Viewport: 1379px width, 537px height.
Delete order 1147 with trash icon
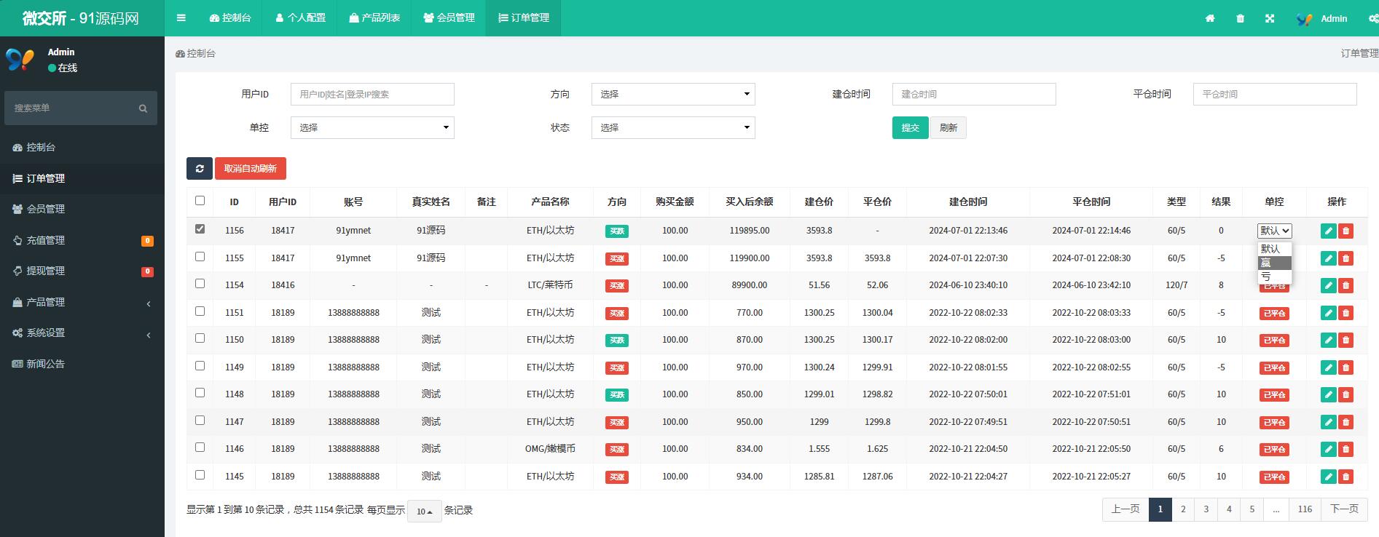pyautogui.click(x=1346, y=422)
